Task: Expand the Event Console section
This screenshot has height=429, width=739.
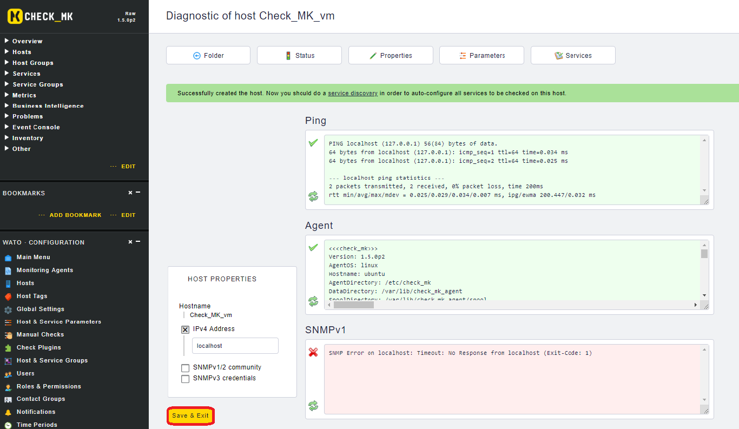Action: (36, 127)
